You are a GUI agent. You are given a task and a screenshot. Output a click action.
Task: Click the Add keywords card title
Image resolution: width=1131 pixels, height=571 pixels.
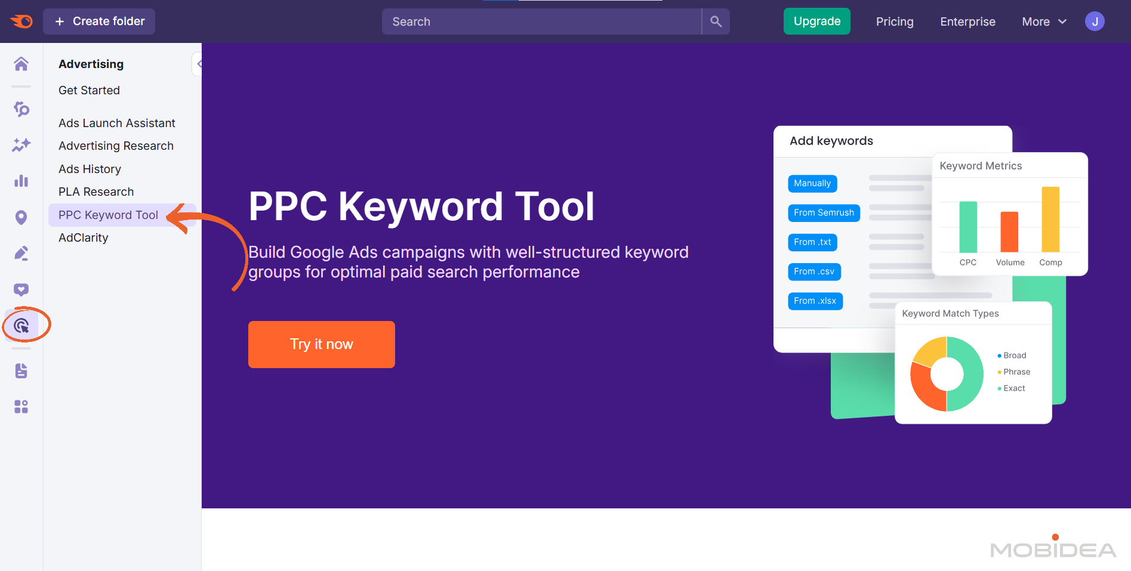point(831,141)
